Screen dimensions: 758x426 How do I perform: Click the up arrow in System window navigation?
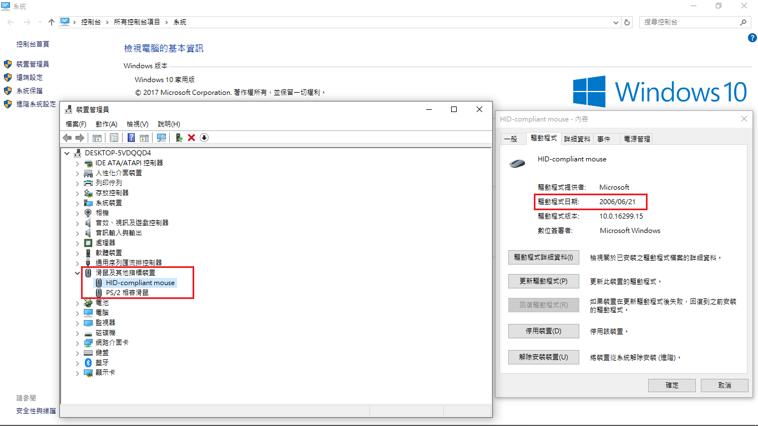[52, 22]
